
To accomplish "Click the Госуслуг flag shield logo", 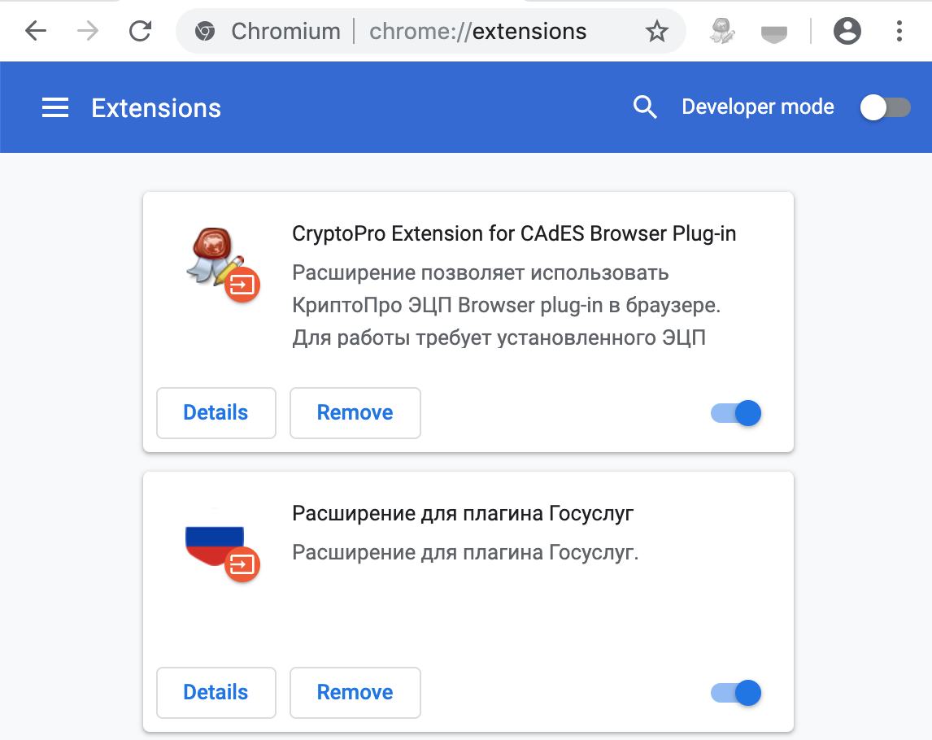I will [x=213, y=543].
